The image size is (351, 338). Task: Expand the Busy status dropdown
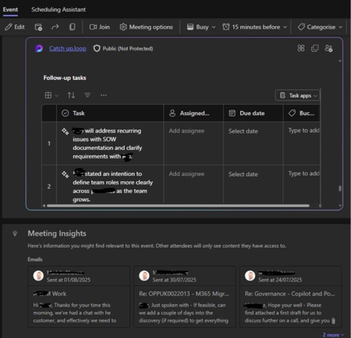point(201,27)
